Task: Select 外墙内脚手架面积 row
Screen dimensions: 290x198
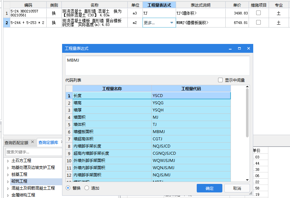Action: 148,168
